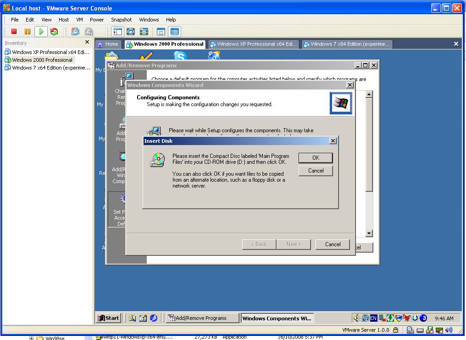Suspend the VM with pause icon
The width and height of the screenshot is (466, 340).
click(28, 32)
